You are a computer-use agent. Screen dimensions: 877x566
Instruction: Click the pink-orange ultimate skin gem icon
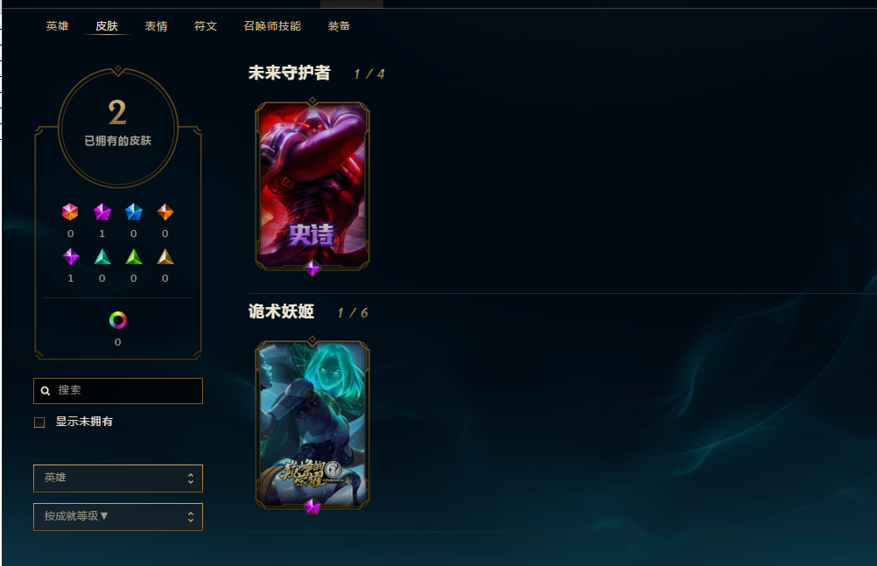pyautogui.click(x=70, y=212)
